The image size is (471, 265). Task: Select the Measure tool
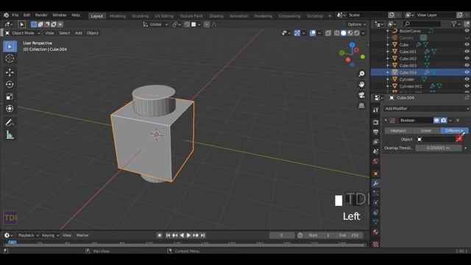pos(10,135)
